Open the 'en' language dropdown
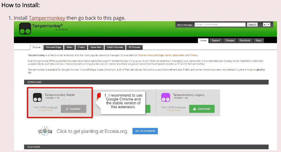 [x=266, y=25]
